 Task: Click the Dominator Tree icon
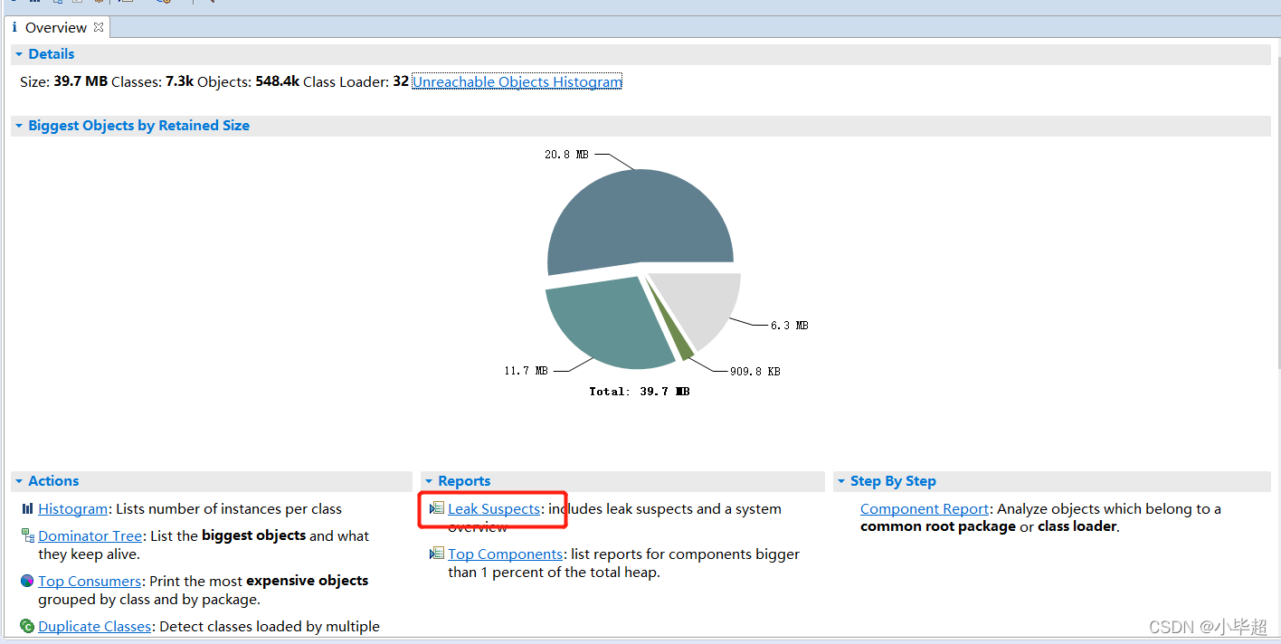[27, 535]
